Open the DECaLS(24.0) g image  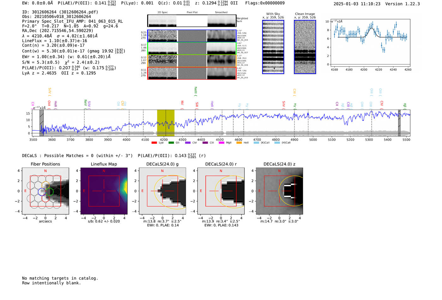click(162, 191)
